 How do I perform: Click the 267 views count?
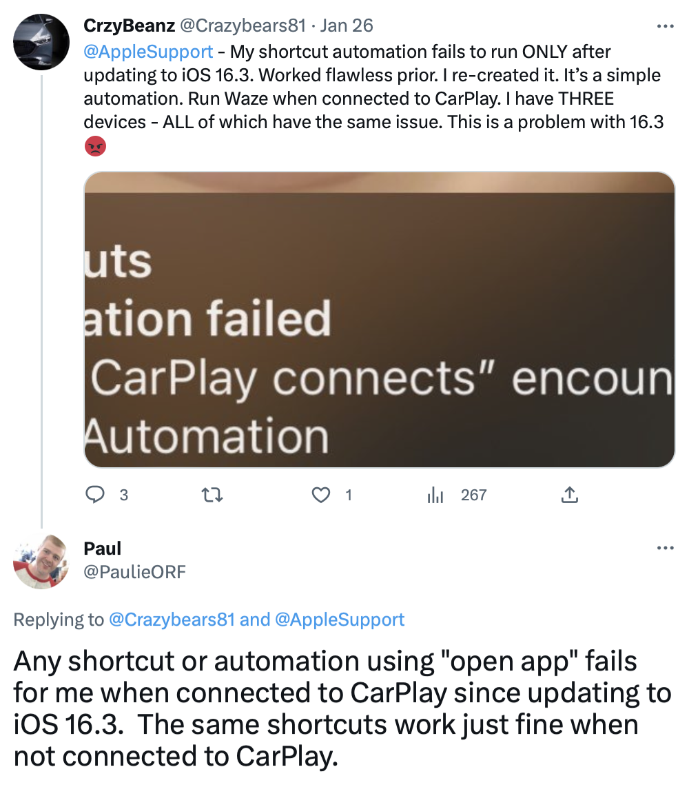474,495
